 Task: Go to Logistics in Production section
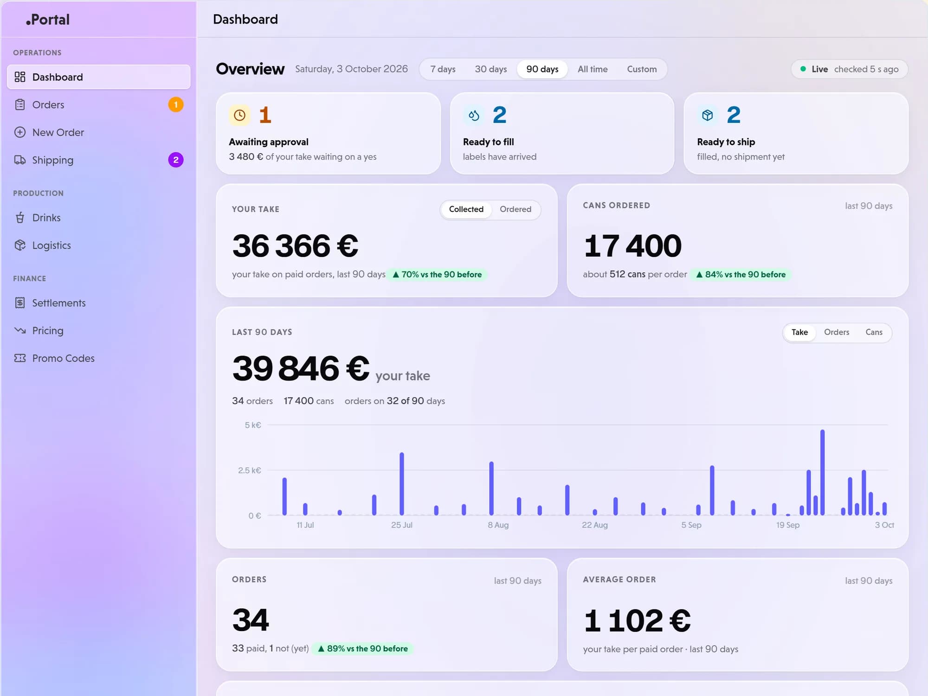pyautogui.click(x=99, y=245)
